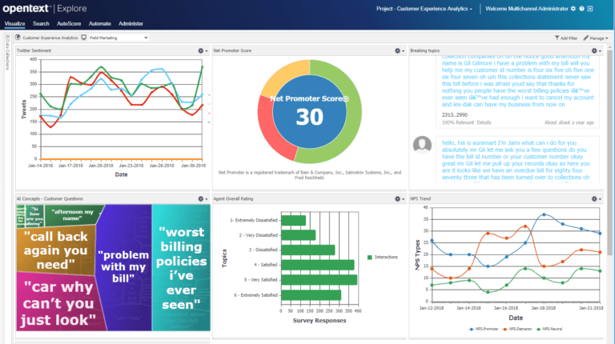The height and width of the screenshot is (344, 615).
Task: Toggle Interactions legend entry
Action: (x=383, y=257)
